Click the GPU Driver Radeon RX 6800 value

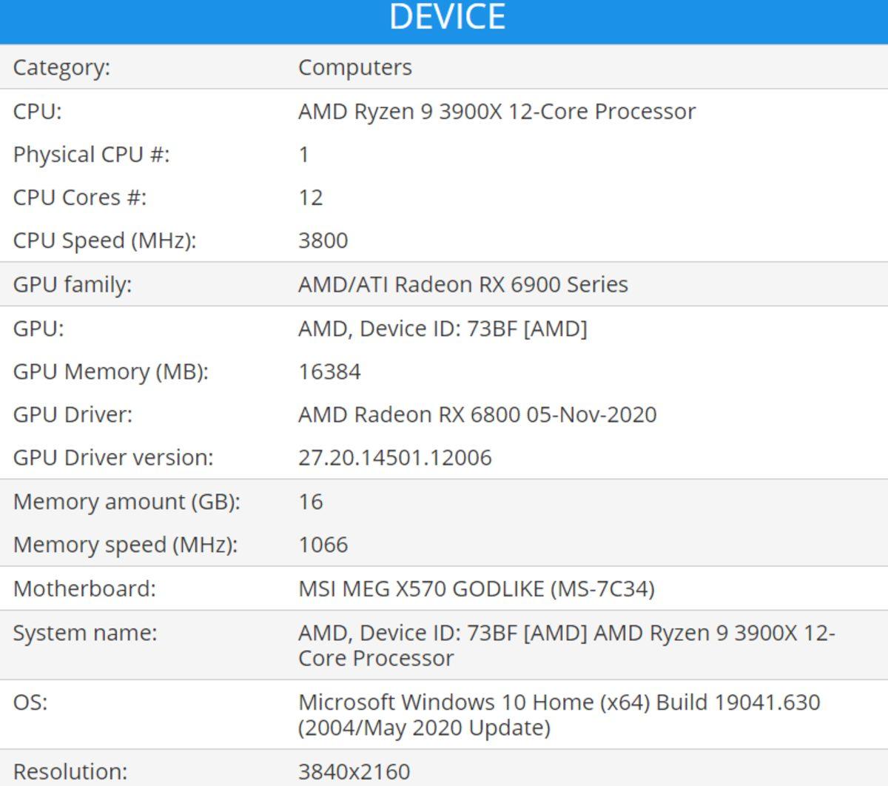pos(477,414)
